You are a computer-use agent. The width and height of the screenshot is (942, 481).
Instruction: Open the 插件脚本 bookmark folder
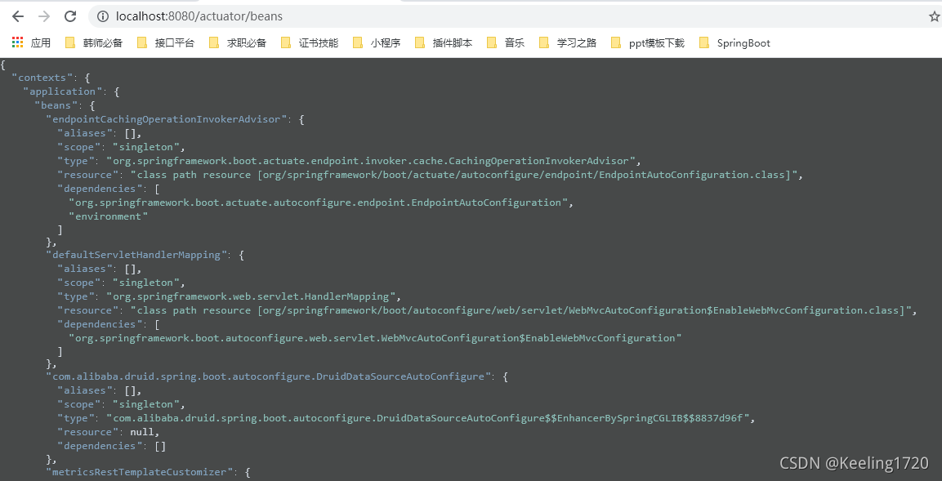click(x=444, y=42)
